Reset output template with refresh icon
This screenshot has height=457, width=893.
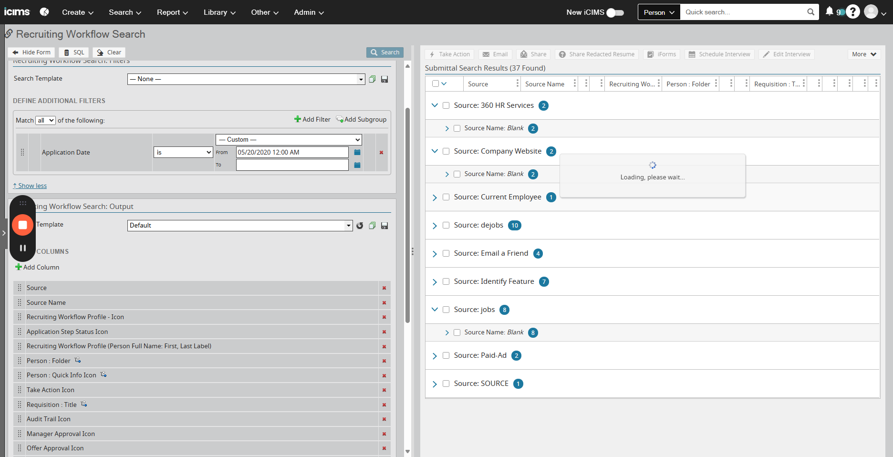click(360, 226)
